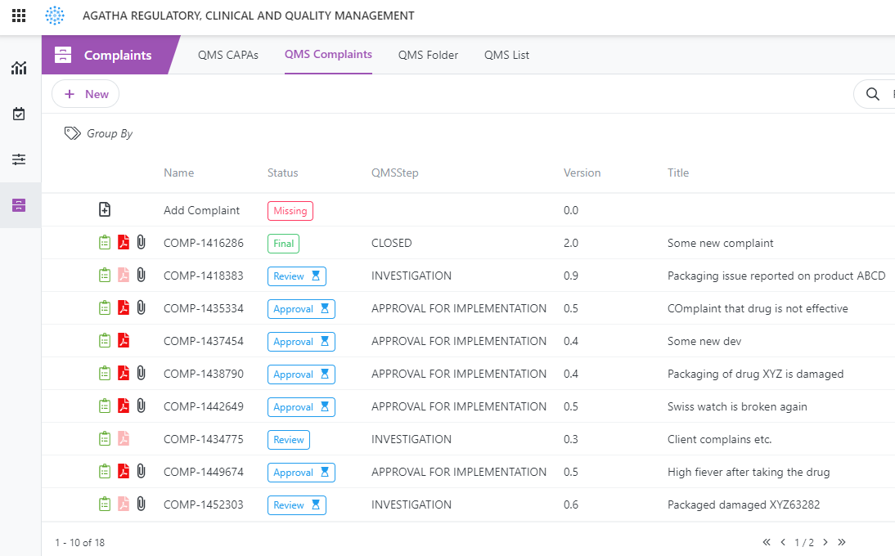Switch to the QMS List tab
Screen dimensions: 895x556
pyautogui.click(x=506, y=55)
